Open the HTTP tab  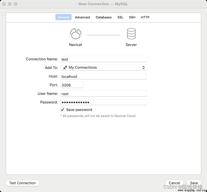[145, 17]
